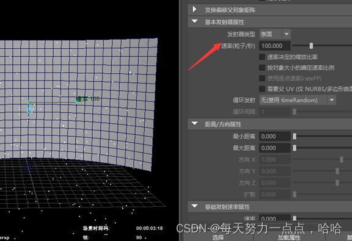Click the 场景时间码 value 00:00:03:18
The width and height of the screenshot is (352, 241).
point(149,228)
